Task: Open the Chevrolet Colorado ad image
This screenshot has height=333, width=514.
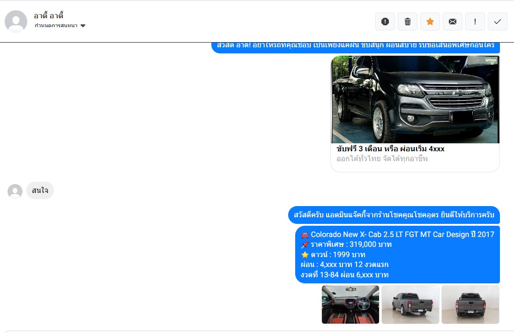Action: point(415,99)
